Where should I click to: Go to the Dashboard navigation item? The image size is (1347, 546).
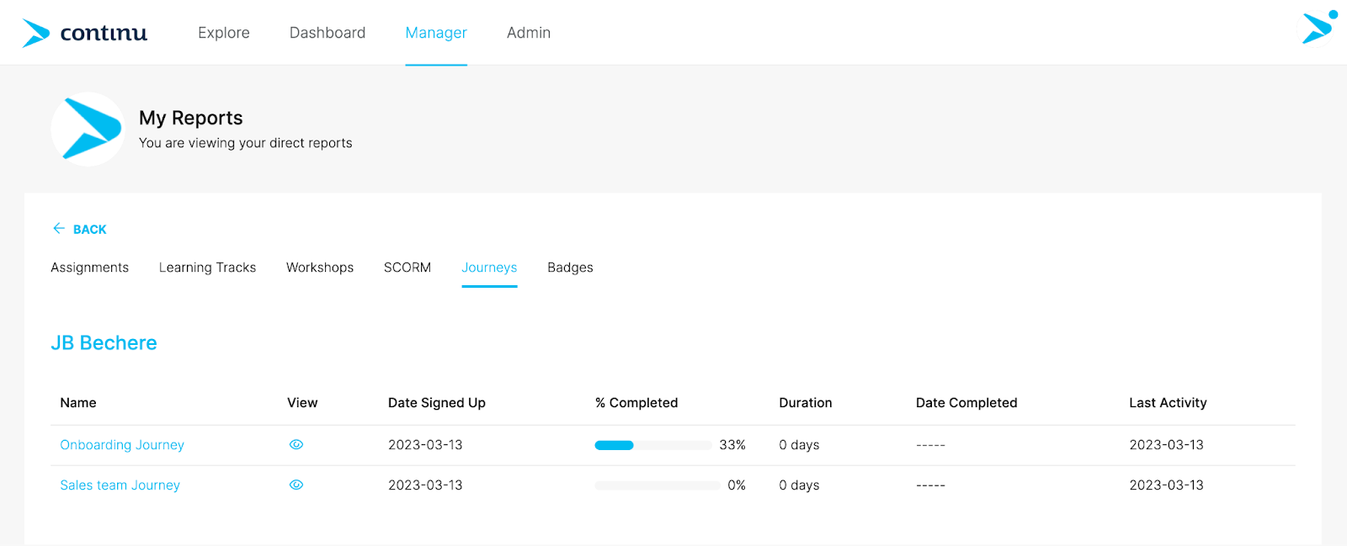(x=327, y=33)
